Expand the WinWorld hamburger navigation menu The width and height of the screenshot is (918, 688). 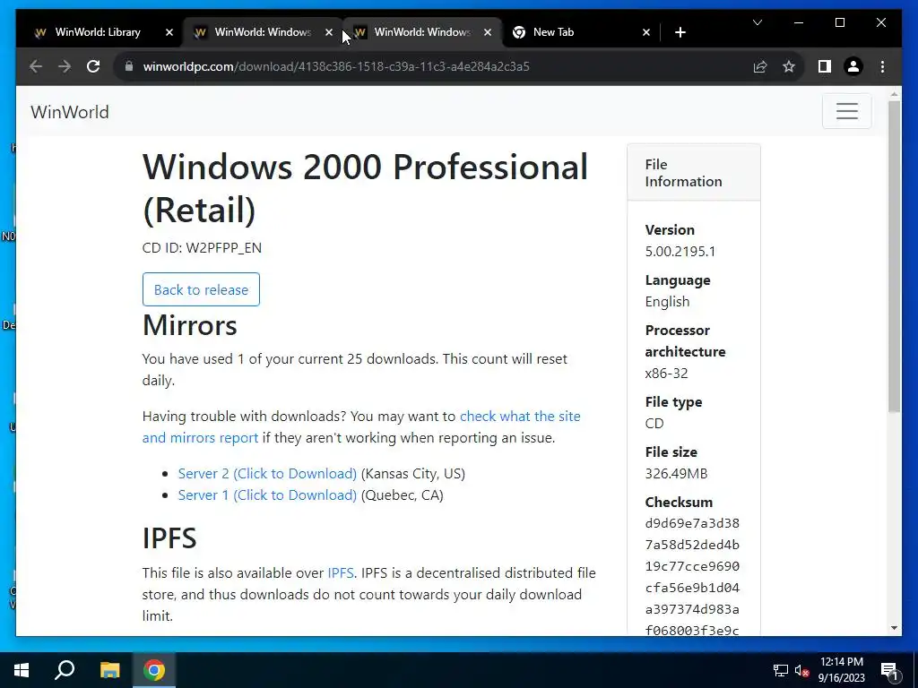point(846,111)
